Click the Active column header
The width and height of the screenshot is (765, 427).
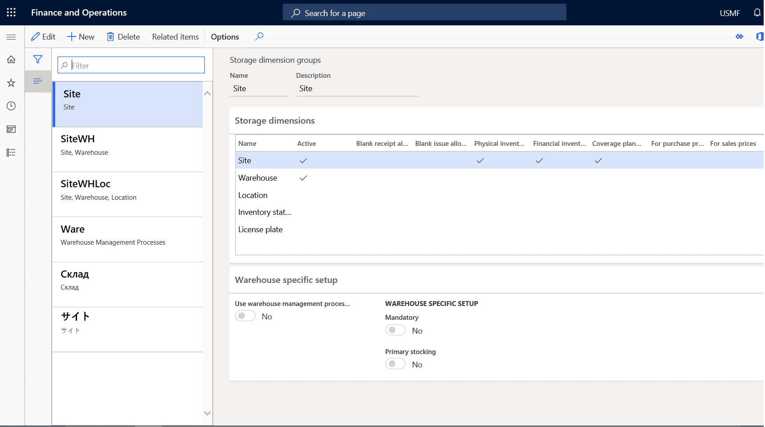(306, 144)
